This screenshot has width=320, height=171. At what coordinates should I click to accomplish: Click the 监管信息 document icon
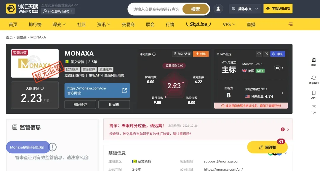pos(15,127)
